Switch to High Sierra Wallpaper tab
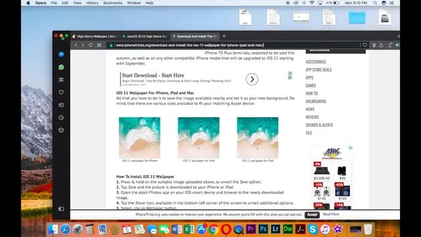 [95, 36]
